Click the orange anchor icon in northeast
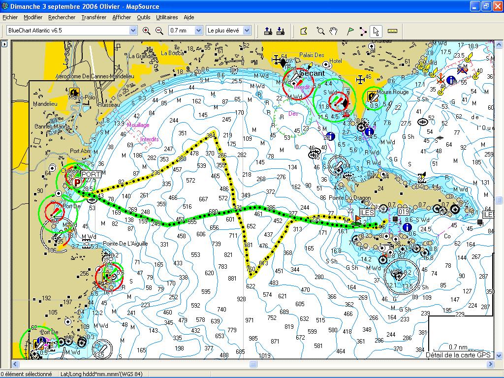This screenshot has height=378, width=504. tap(441, 78)
